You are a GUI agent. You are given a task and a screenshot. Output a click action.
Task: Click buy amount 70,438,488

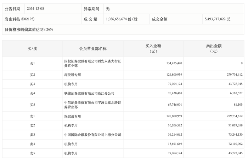[175, 93]
